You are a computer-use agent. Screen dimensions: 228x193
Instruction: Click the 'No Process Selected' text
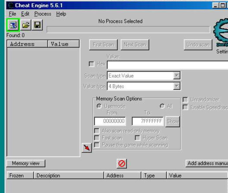tap(120, 21)
